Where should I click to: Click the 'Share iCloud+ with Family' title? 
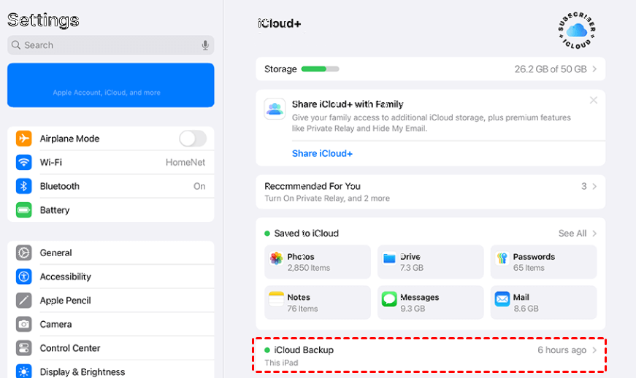[x=348, y=104]
